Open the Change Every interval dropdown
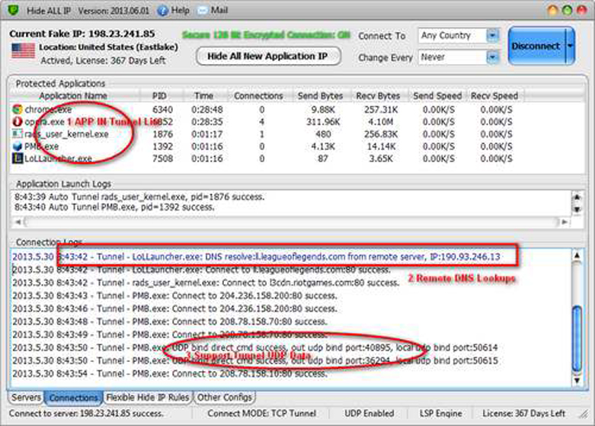This screenshot has width=595, height=426. 493,57
